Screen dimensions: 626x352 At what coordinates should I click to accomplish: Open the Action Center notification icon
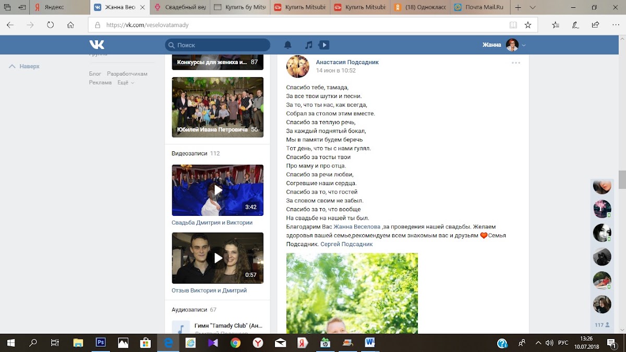point(611,343)
